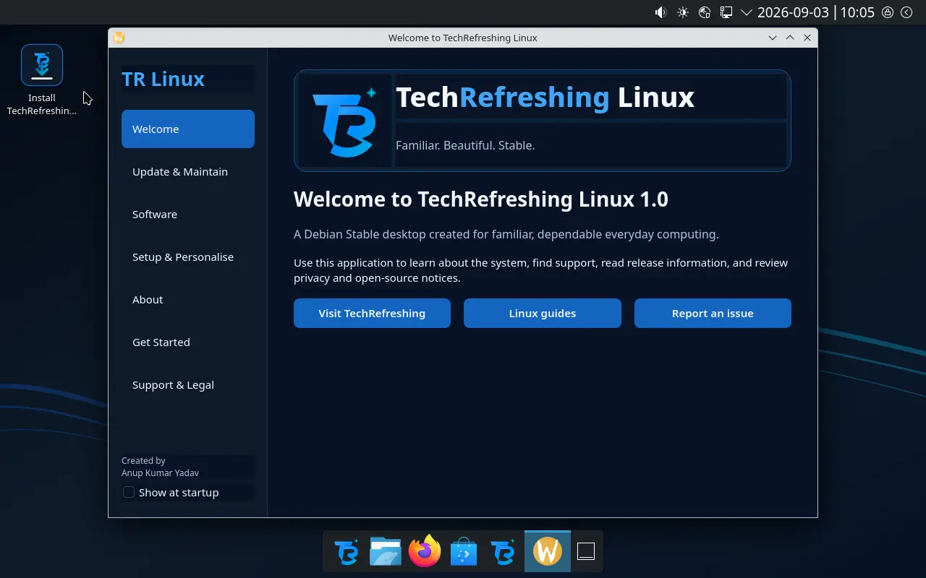The width and height of the screenshot is (926, 578).
Task: Click the Welcome to TechRefreshing Linux 1.0 heading
Action: (x=481, y=199)
